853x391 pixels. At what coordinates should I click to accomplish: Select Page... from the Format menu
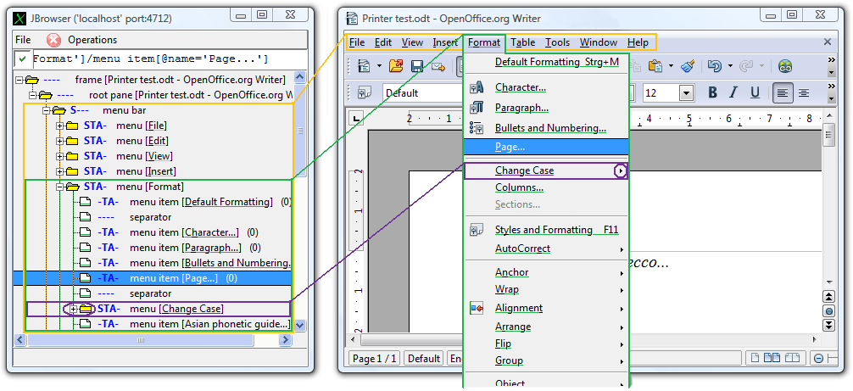pyautogui.click(x=510, y=147)
